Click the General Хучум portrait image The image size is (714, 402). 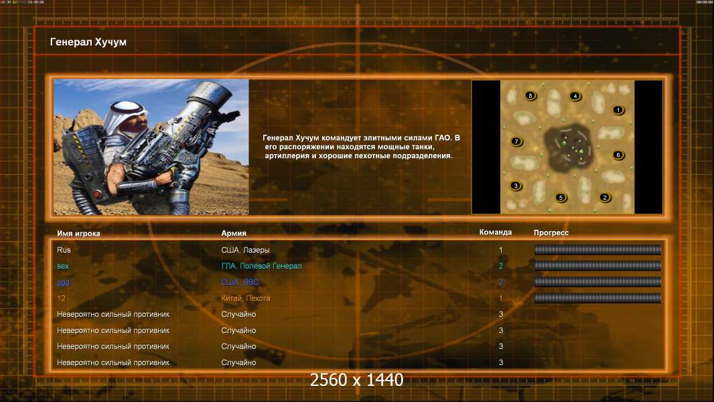pos(151,147)
